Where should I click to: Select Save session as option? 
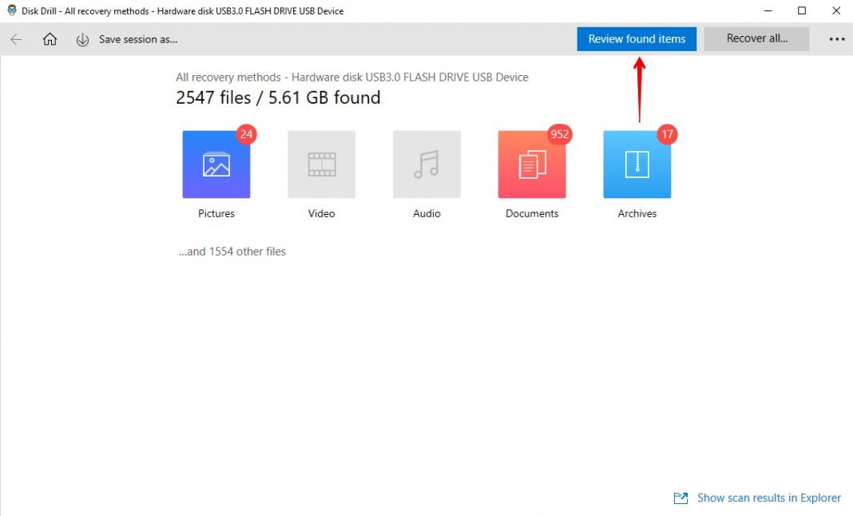pyautogui.click(x=138, y=38)
